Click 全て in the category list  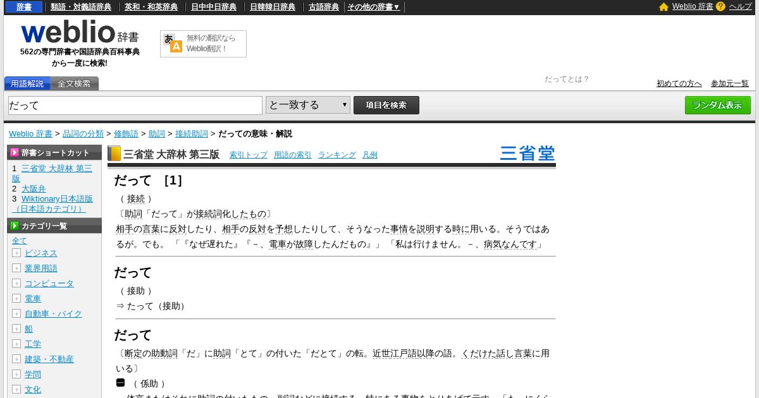click(20, 241)
